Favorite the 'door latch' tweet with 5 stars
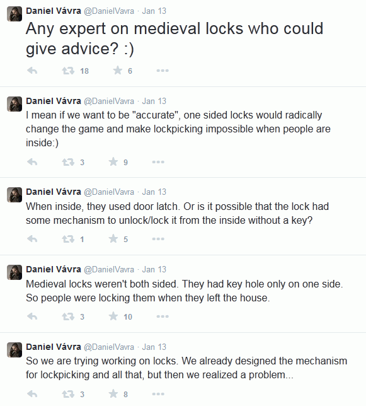 (113, 238)
